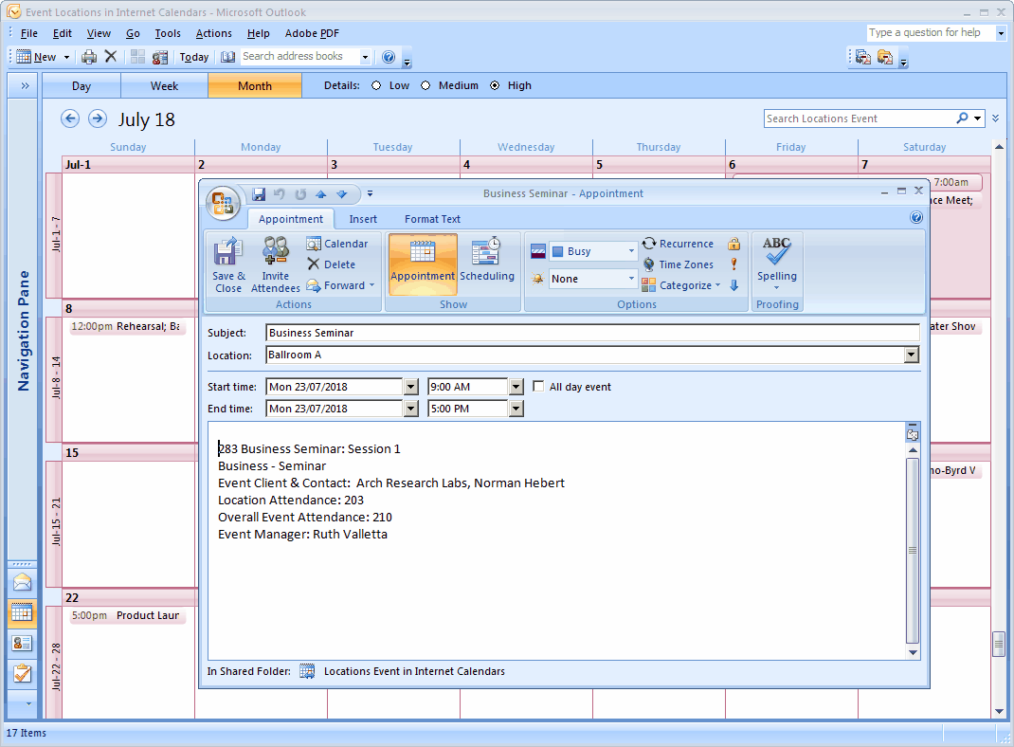Click Recurrence in Options group

coord(678,244)
